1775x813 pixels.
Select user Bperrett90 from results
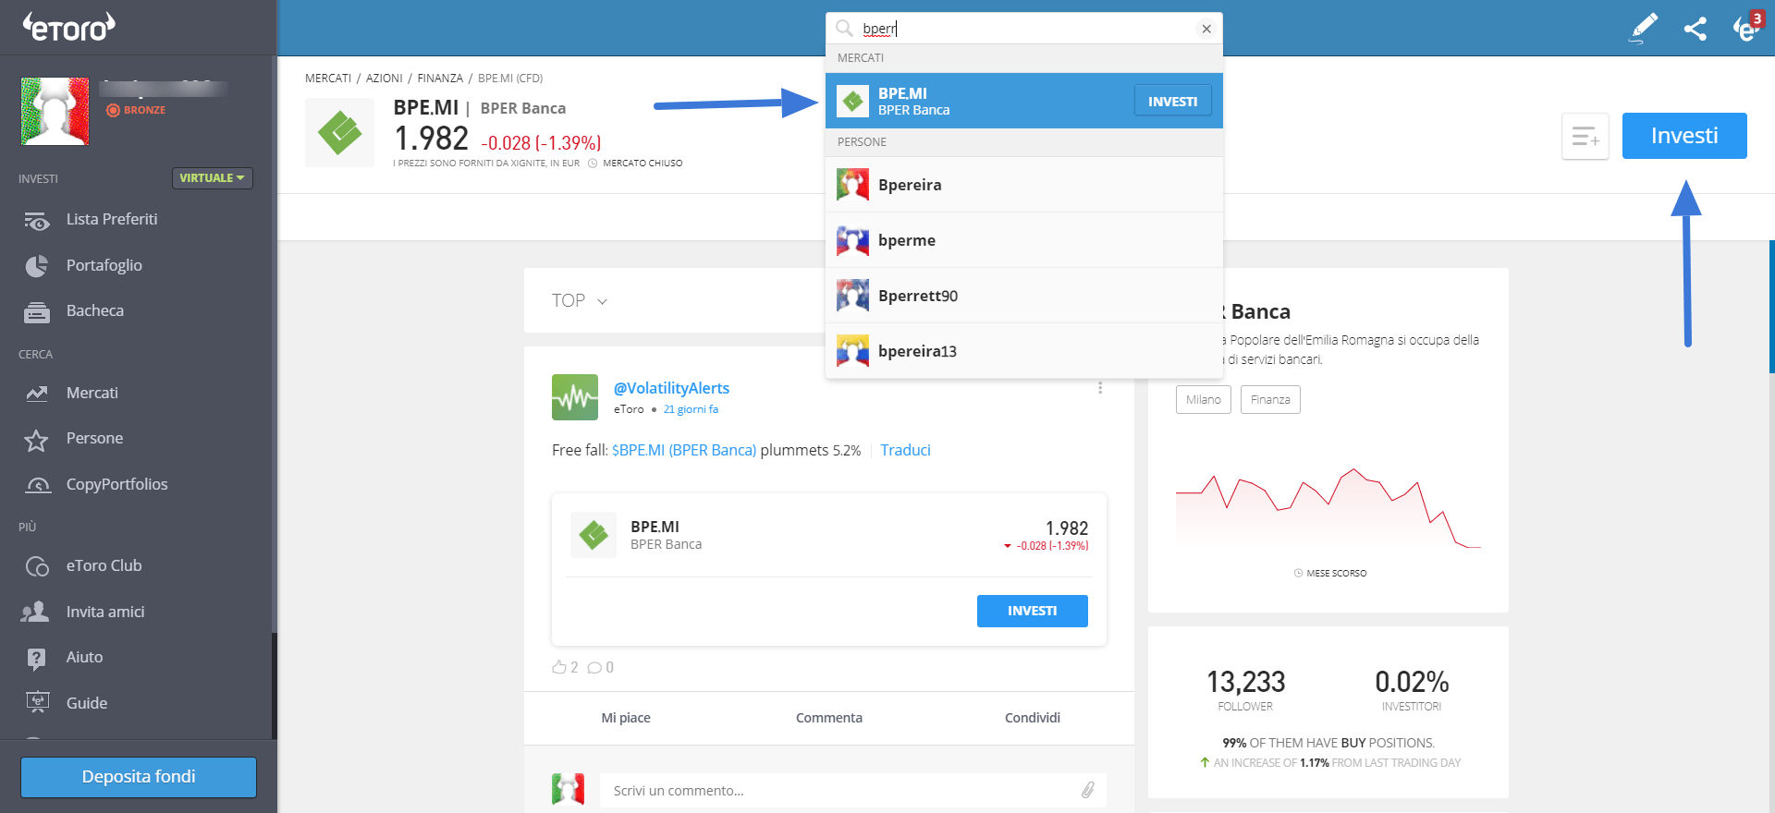point(1024,296)
